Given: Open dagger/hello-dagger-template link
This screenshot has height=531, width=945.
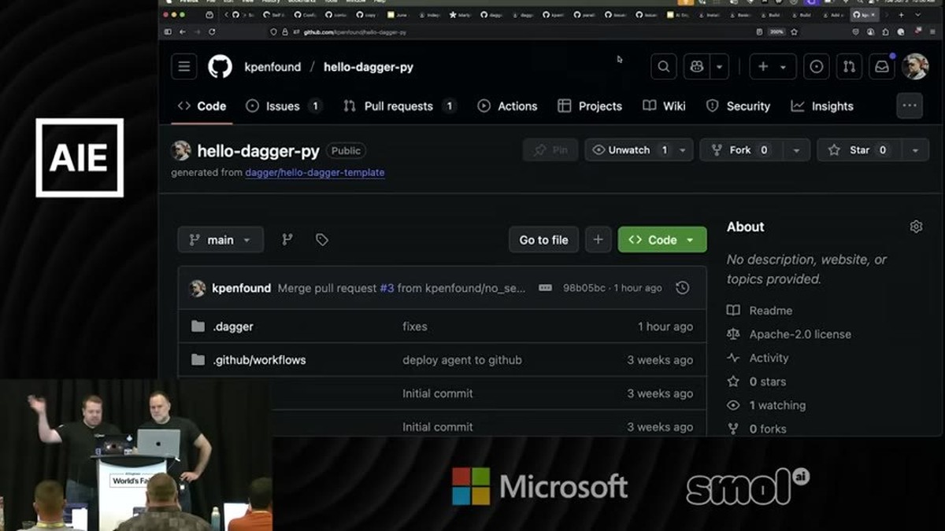Looking at the screenshot, I should click(314, 172).
